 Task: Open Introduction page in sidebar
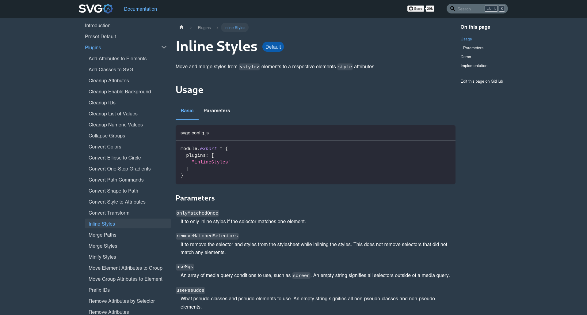pyautogui.click(x=97, y=26)
